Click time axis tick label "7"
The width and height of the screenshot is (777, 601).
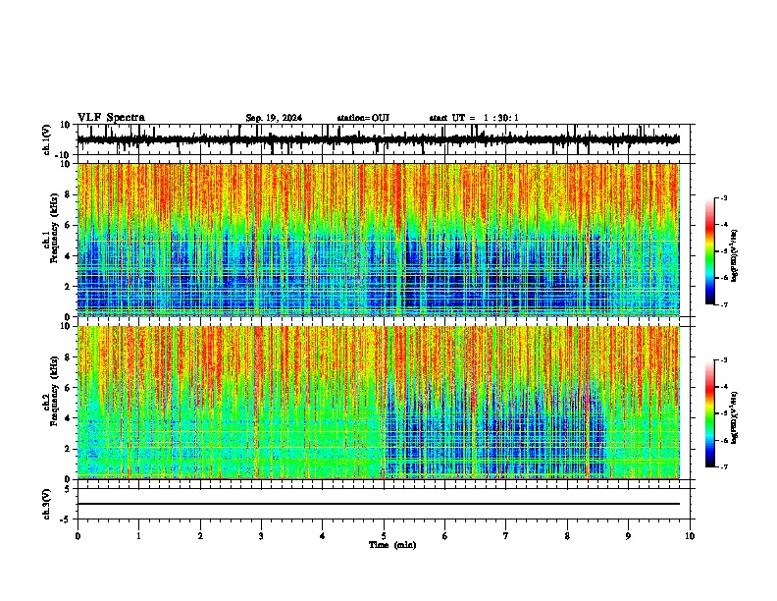[506, 536]
